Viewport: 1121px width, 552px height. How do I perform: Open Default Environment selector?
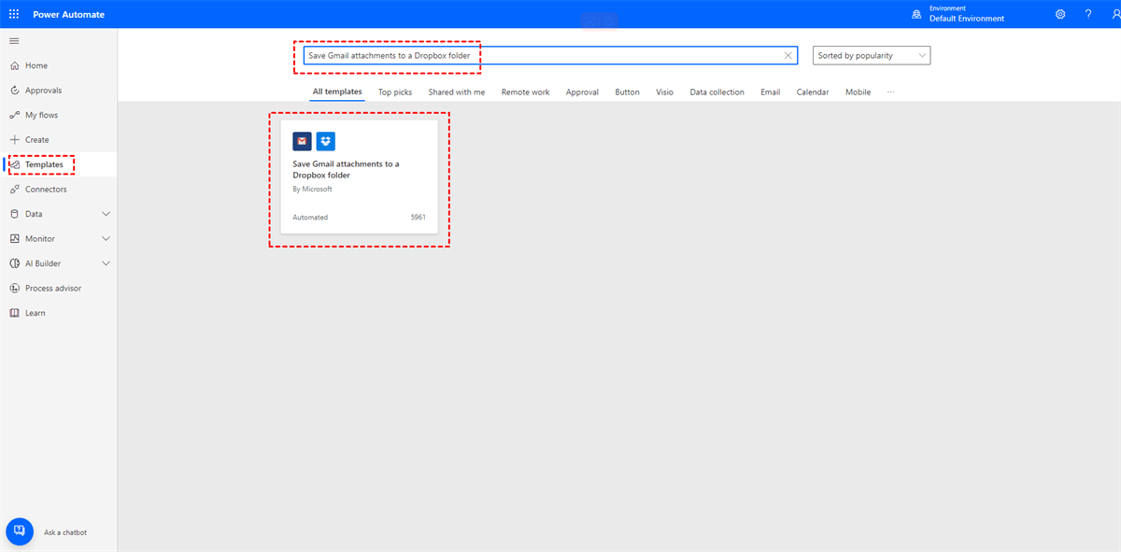point(967,19)
